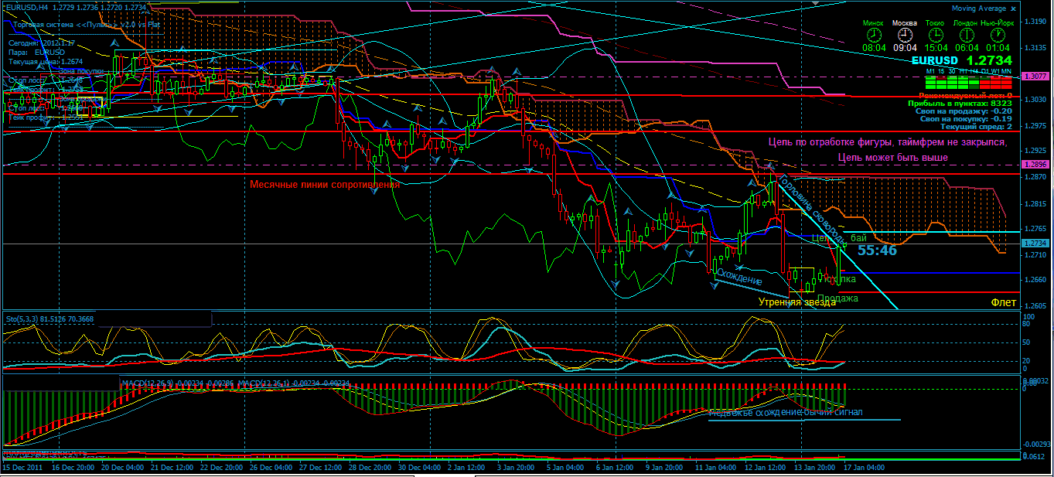Click 'Медвежье схождение-бычий сигнал' MACD label

tap(785, 413)
